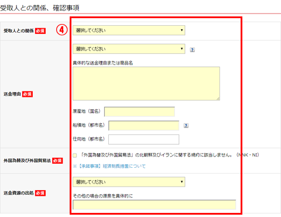Open the 送金資源の出処 dropdown
This screenshot has width=281, height=217.
(x=129, y=182)
